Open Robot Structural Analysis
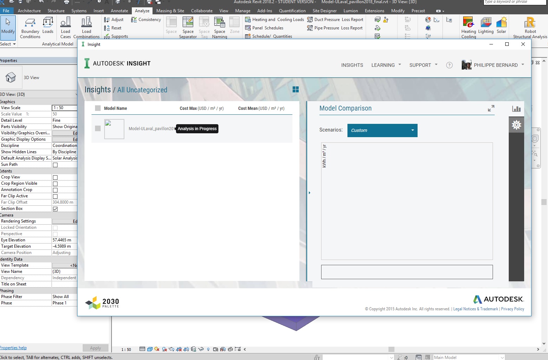This screenshot has height=360, width=548. coord(529,27)
